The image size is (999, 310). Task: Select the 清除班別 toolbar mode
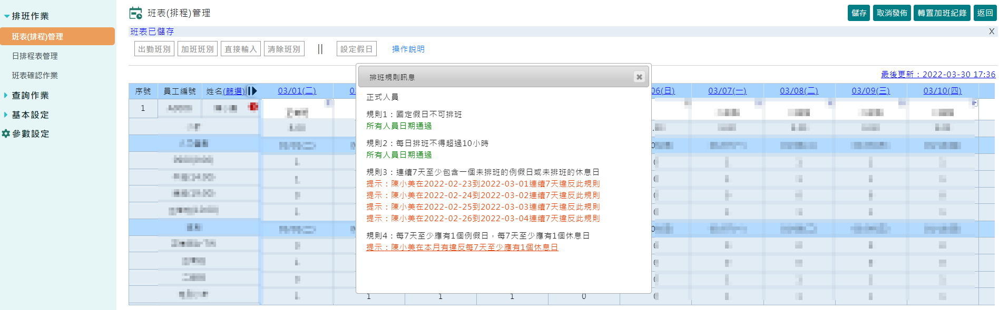coord(283,49)
